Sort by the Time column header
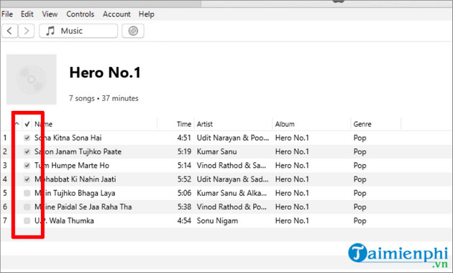Image resolution: width=453 pixels, height=273 pixels. click(x=184, y=124)
